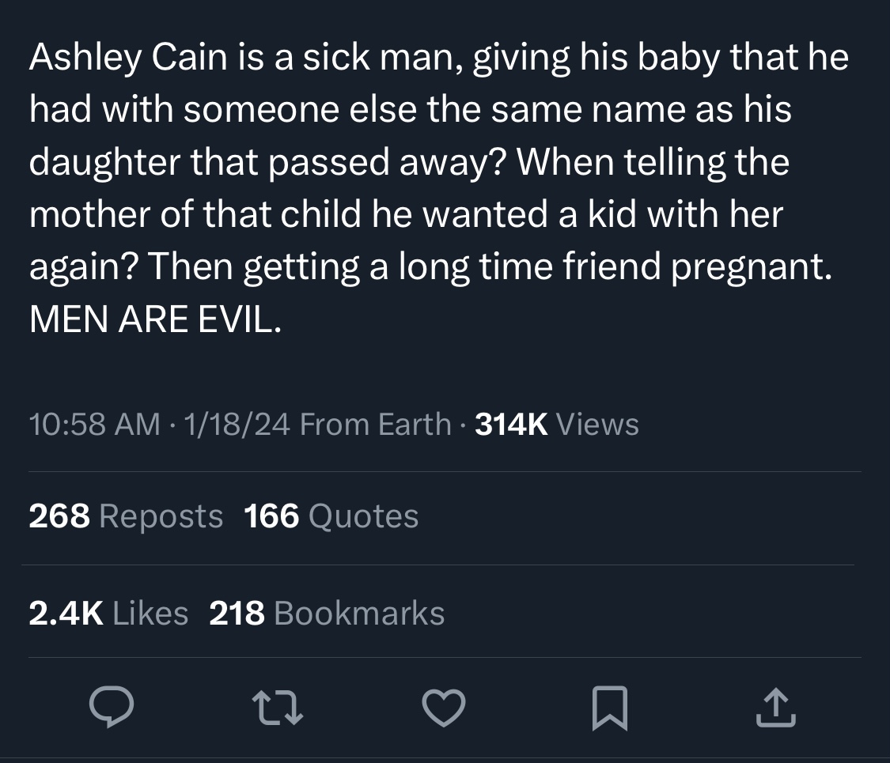The height and width of the screenshot is (763, 890).
Task: Click the text 'daughter that passed away?'
Action: coord(267,162)
